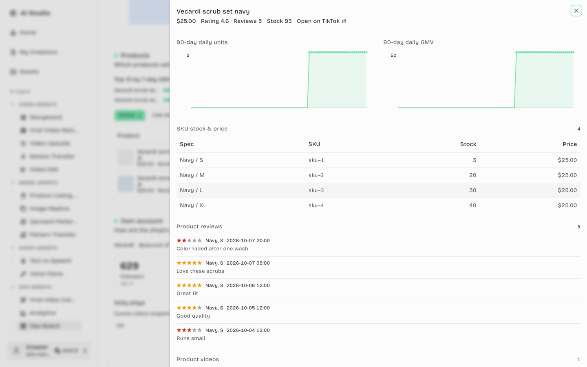The height and width of the screenshot is (367, 587).
Task: Click the review text Runs small
Action: (x=191, y=338)
